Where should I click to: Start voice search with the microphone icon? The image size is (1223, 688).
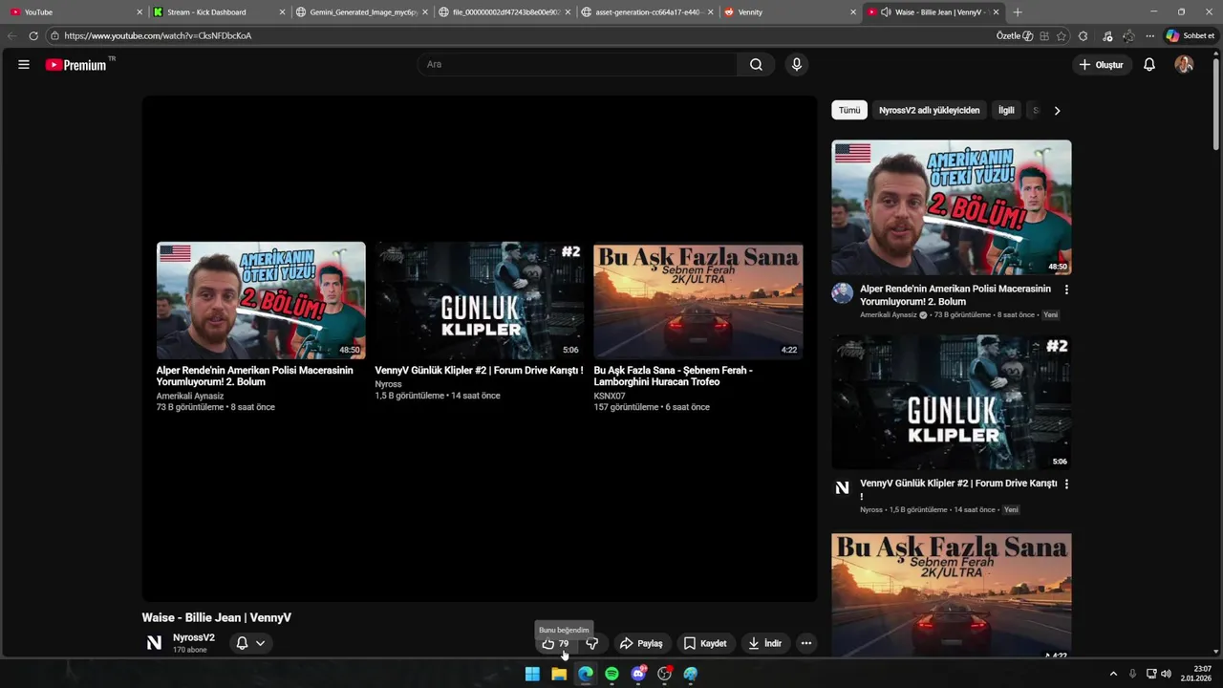[797, 65]
